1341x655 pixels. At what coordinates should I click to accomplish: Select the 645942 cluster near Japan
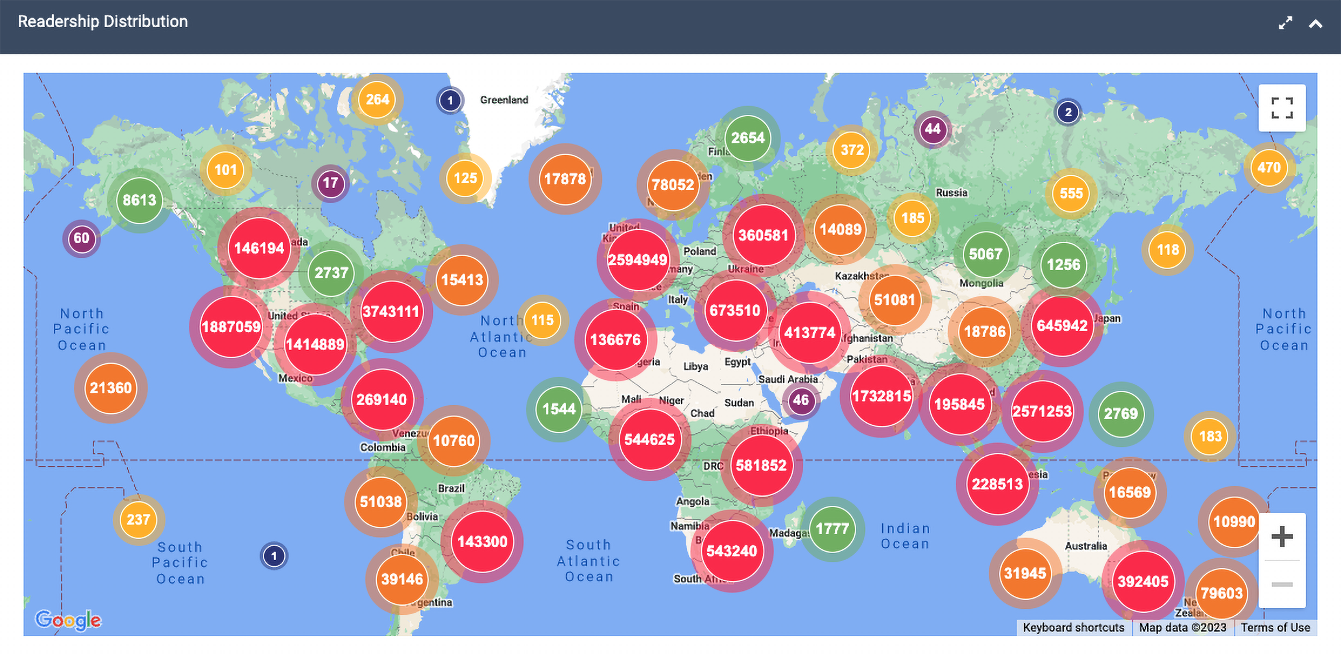coord(1061,326)
